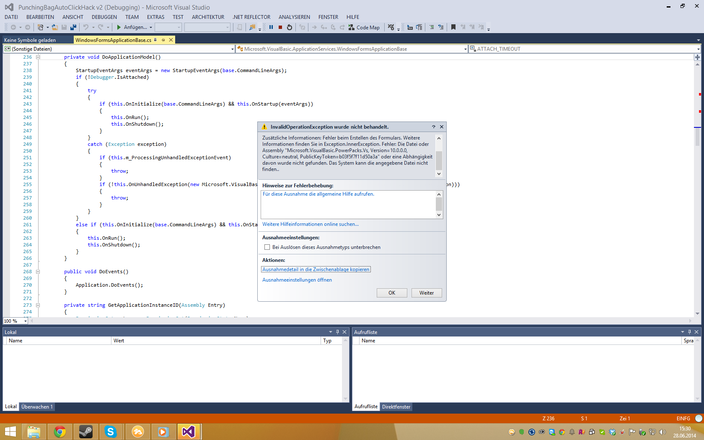Open Steam from the taskbar
This screenshot has height=440, width=704.
[86, 432]
